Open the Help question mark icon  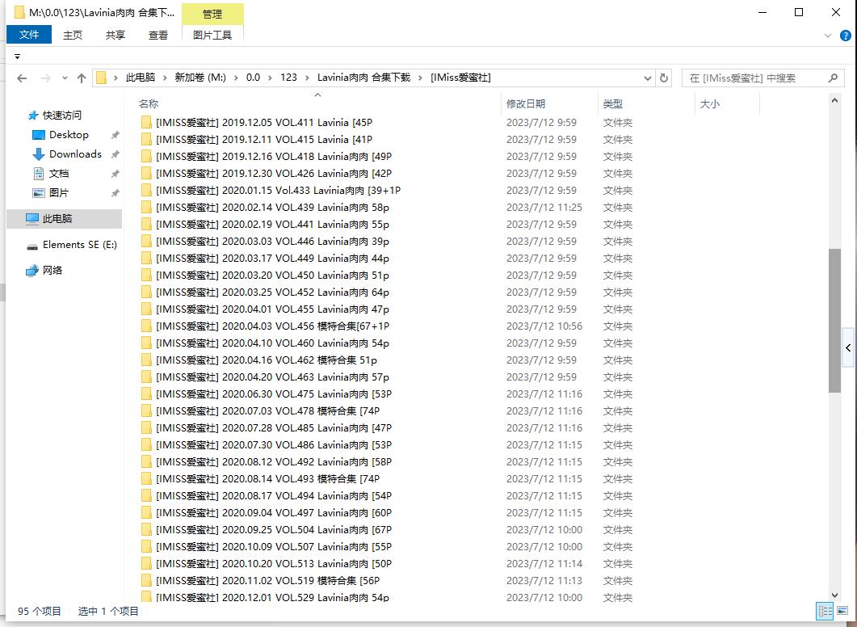pyautogui.click(x=845, y=36)
